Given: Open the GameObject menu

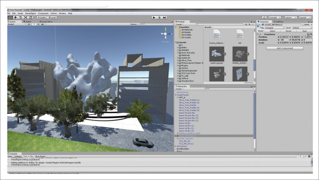Looking at the screenshot, I should (31, 13).
